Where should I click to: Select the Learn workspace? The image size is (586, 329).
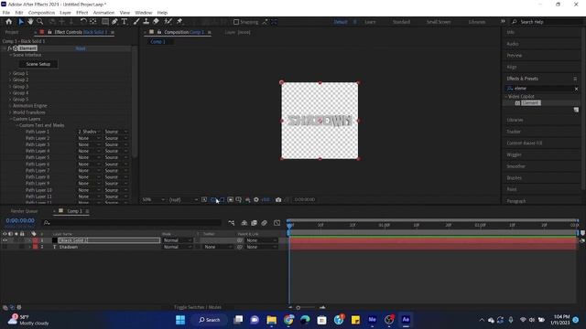pyautogui.click(x=370, y=22)
